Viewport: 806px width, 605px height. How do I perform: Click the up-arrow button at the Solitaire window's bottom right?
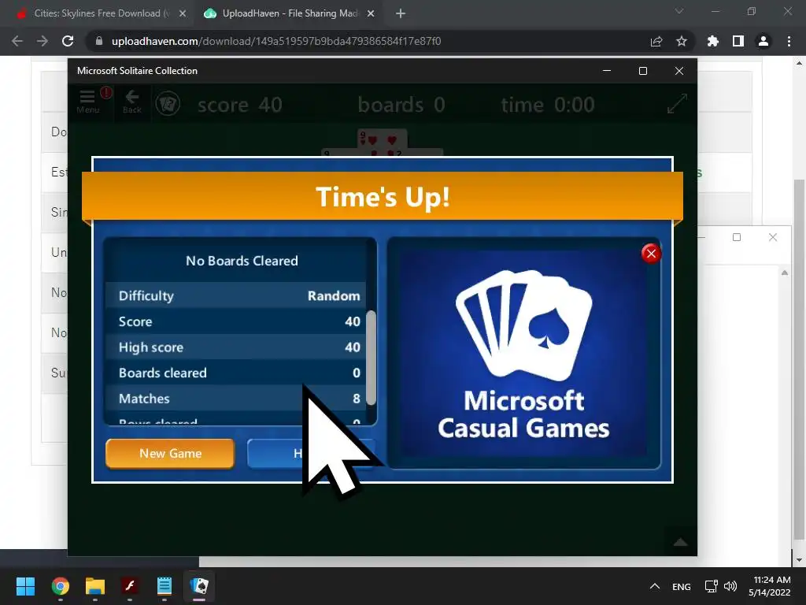point(680,541)
